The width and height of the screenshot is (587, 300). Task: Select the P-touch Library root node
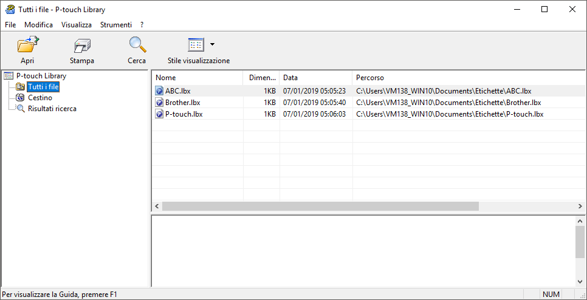click(x=41, y=76)
